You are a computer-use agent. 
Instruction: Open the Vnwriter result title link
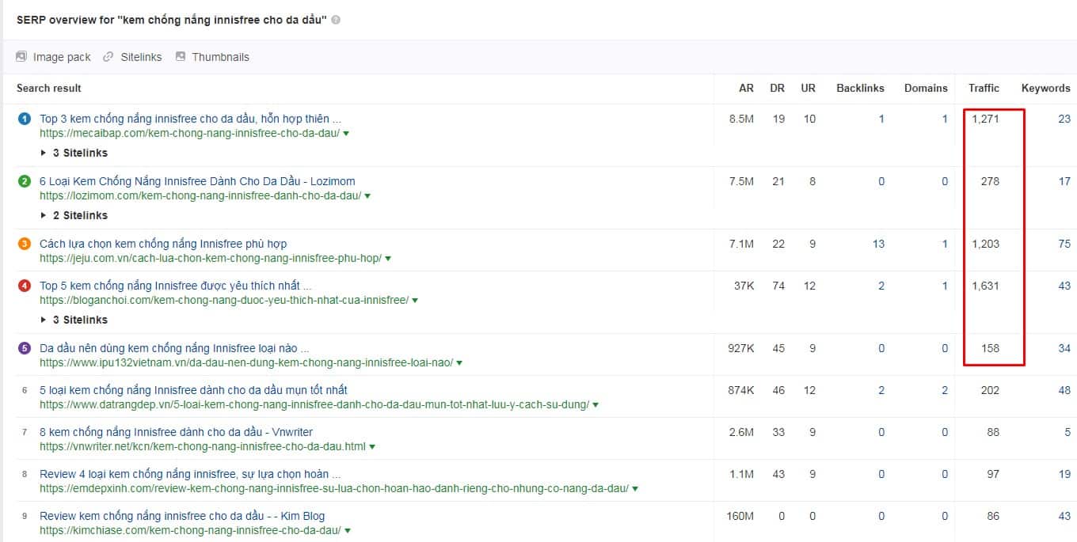176,432
